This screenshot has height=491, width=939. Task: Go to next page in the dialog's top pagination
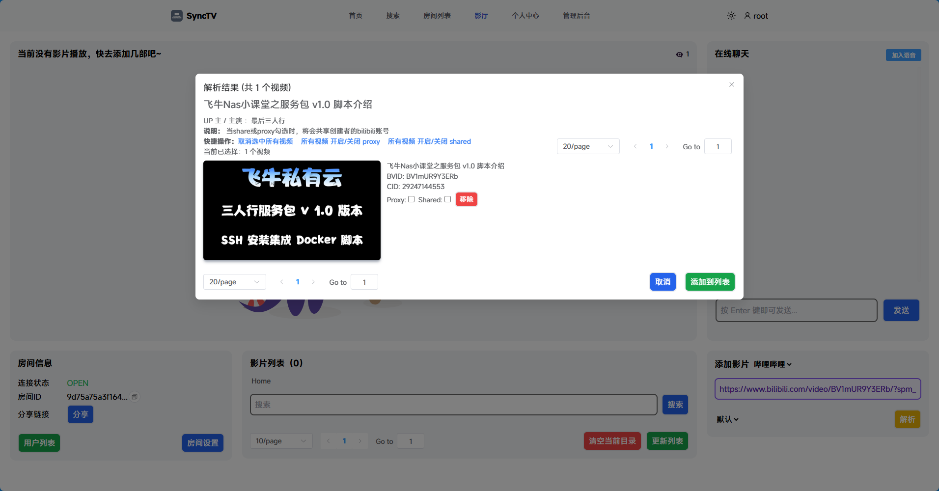click(x=667, y=146)
